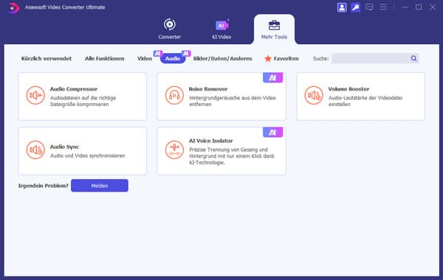Click the Mehr Tools toolbox icon
Viewport: 443px width, 280px height.
[x=274, y=25]
